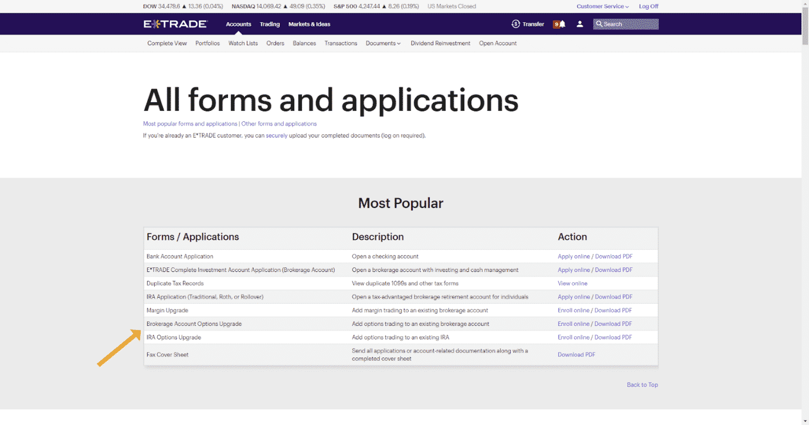Apply online for IRA Application
Screen dimensions: 809x425
(x=574, y=297)
